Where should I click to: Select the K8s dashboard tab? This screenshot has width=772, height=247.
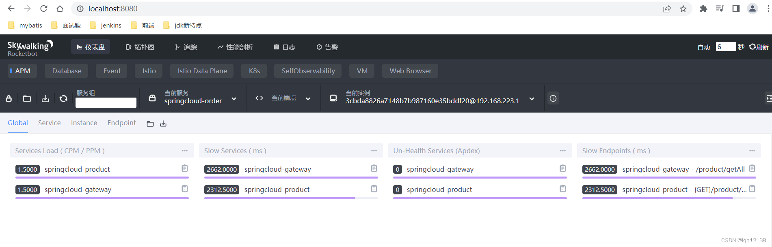tap(254, 71)
